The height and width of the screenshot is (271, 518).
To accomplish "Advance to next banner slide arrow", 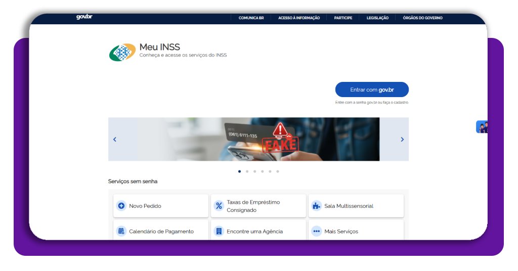I will click(x=402, y=140).
